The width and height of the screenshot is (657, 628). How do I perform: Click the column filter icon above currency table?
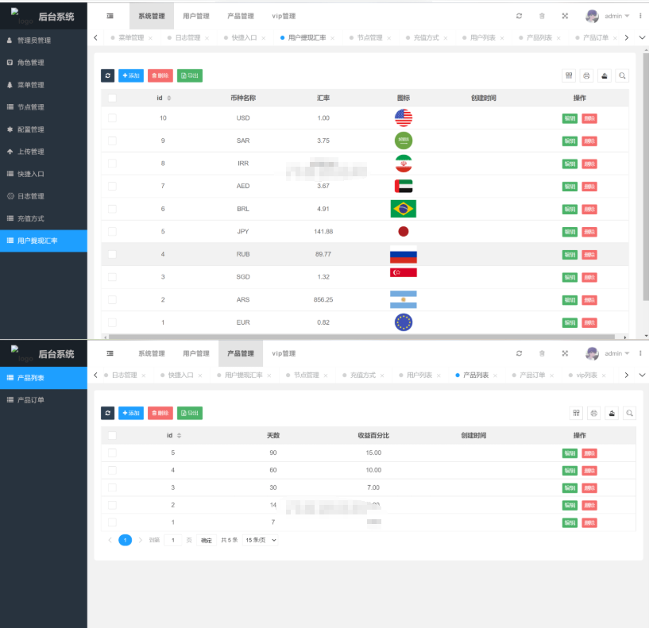[x=569, y=75]
